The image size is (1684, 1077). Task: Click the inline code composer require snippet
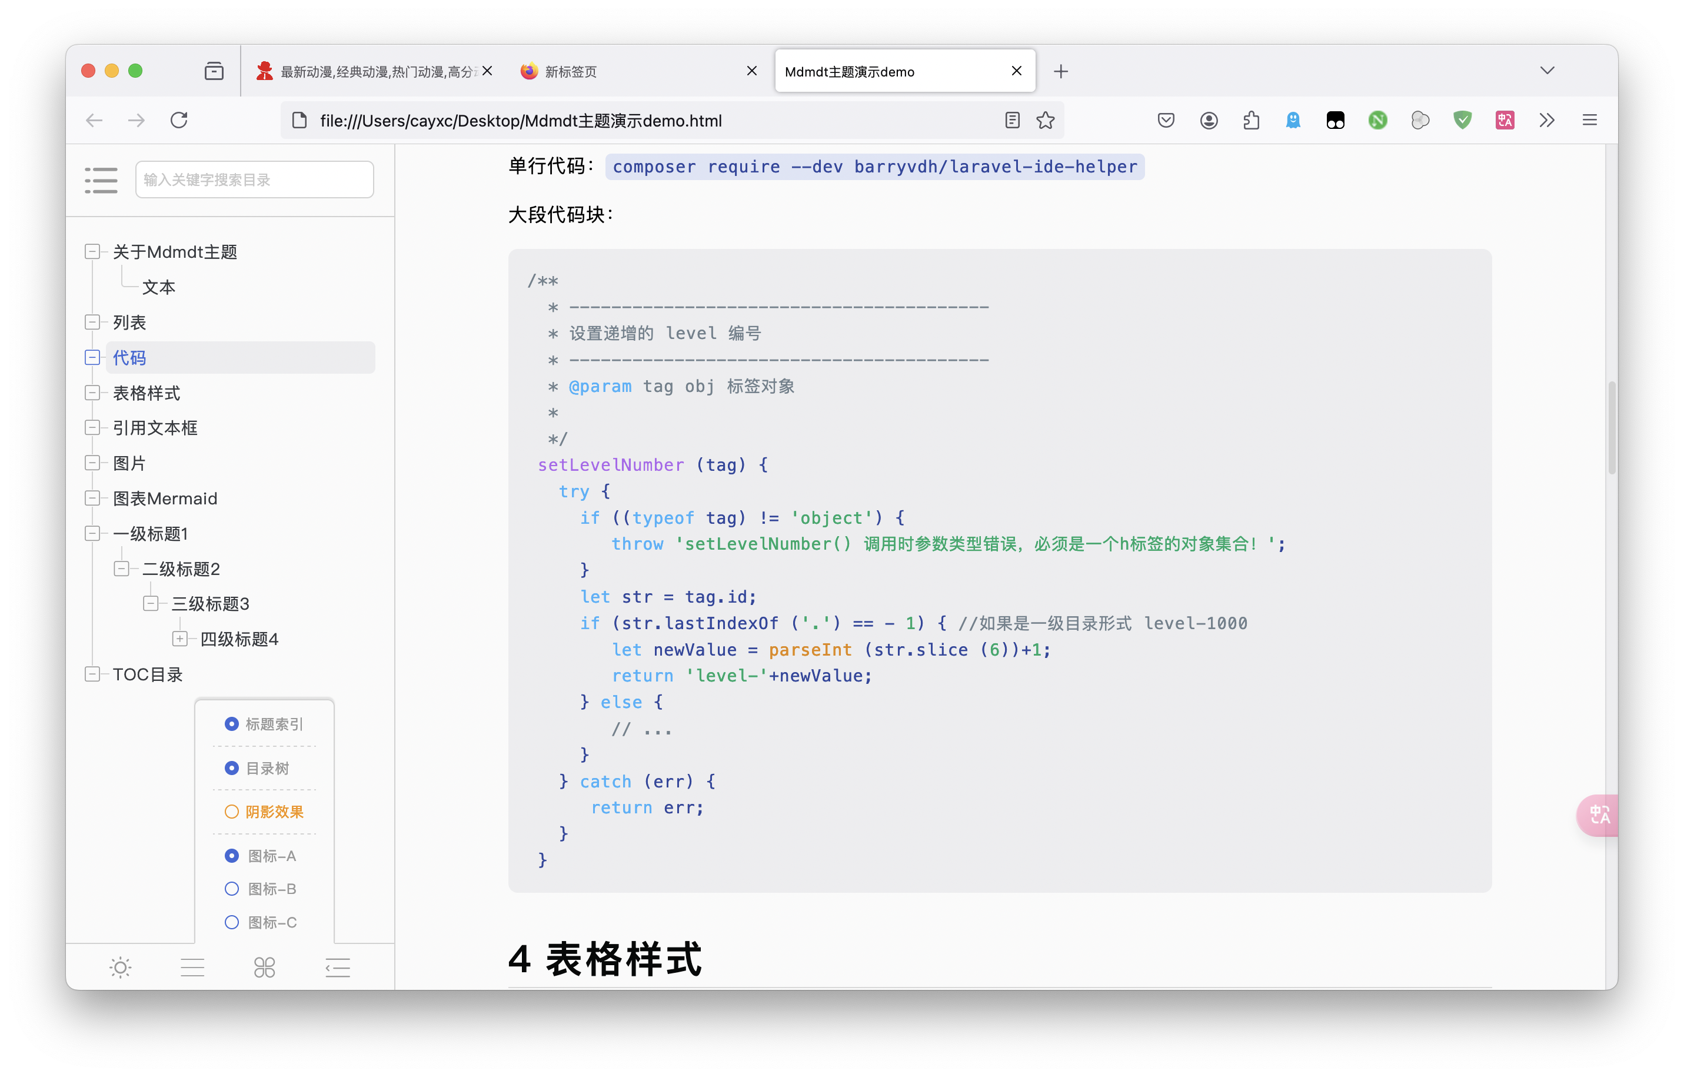(874, 167)
